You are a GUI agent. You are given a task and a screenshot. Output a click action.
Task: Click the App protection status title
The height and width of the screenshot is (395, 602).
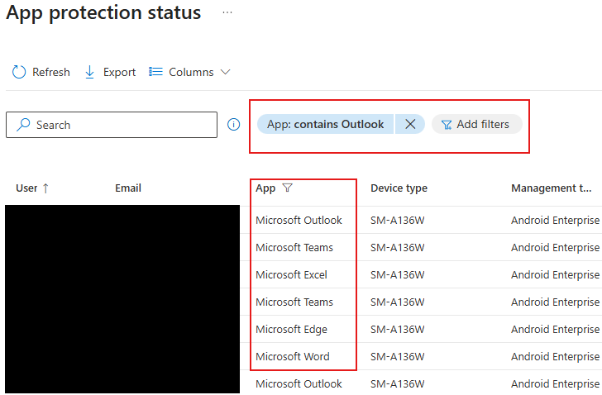click(103, 12)
